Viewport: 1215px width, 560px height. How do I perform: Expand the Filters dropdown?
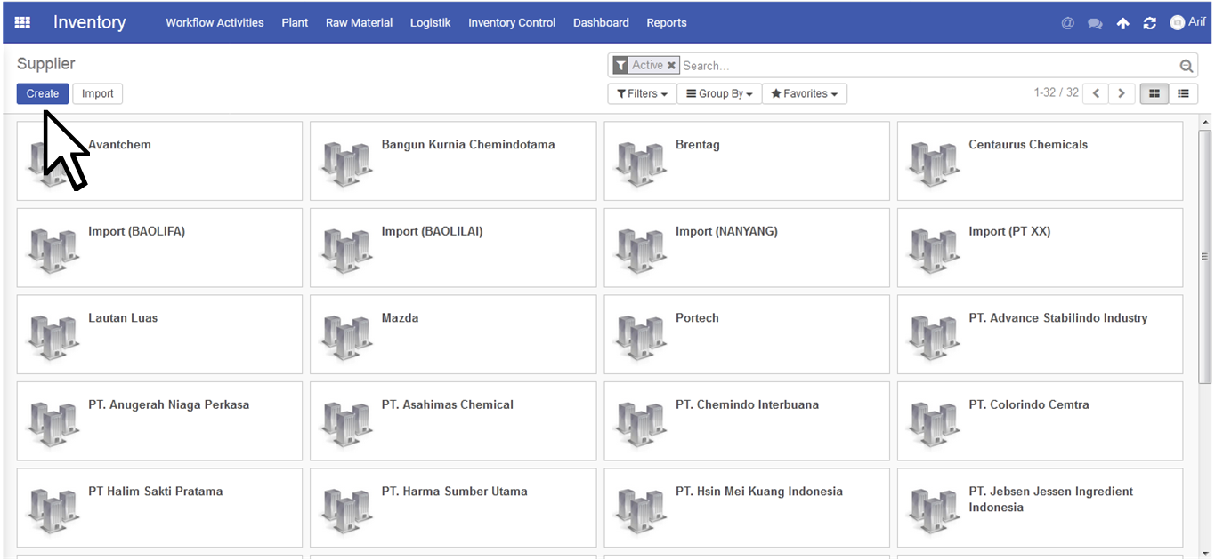[641, 93]
